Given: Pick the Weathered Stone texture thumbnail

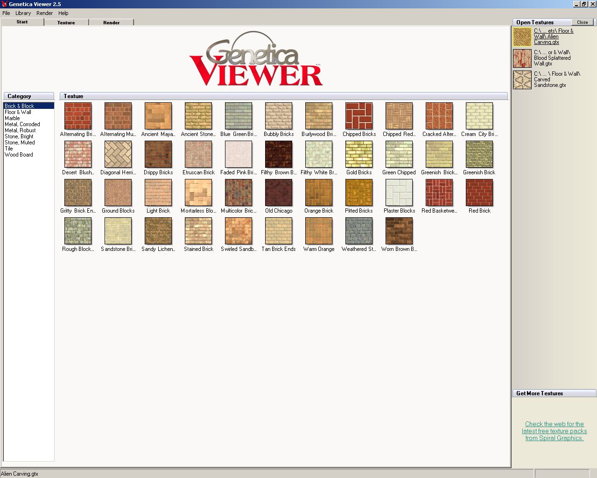Looking at the screenshot, I should (x=359, y=231).
